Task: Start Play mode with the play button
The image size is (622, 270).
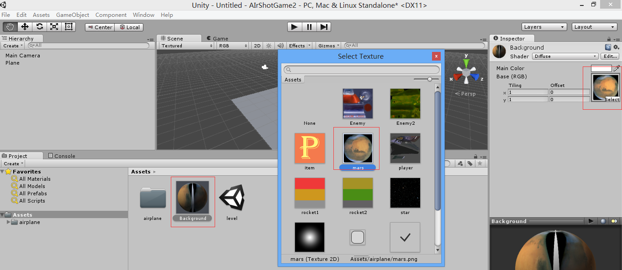Action: pyautogui.click(x=295, y=27)
